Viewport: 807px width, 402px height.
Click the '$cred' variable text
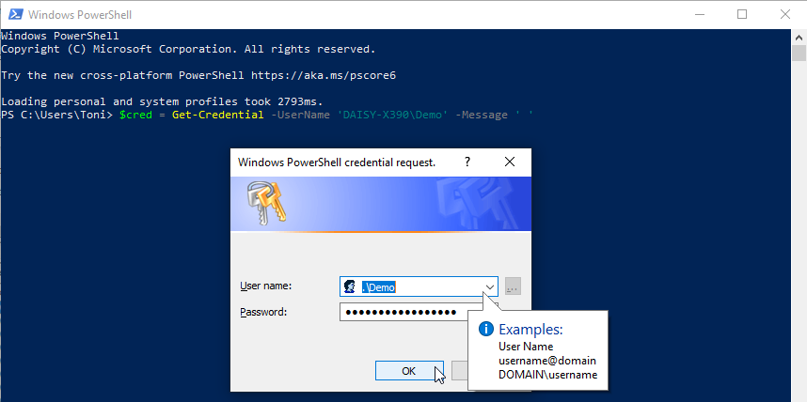tap(135, 115)
